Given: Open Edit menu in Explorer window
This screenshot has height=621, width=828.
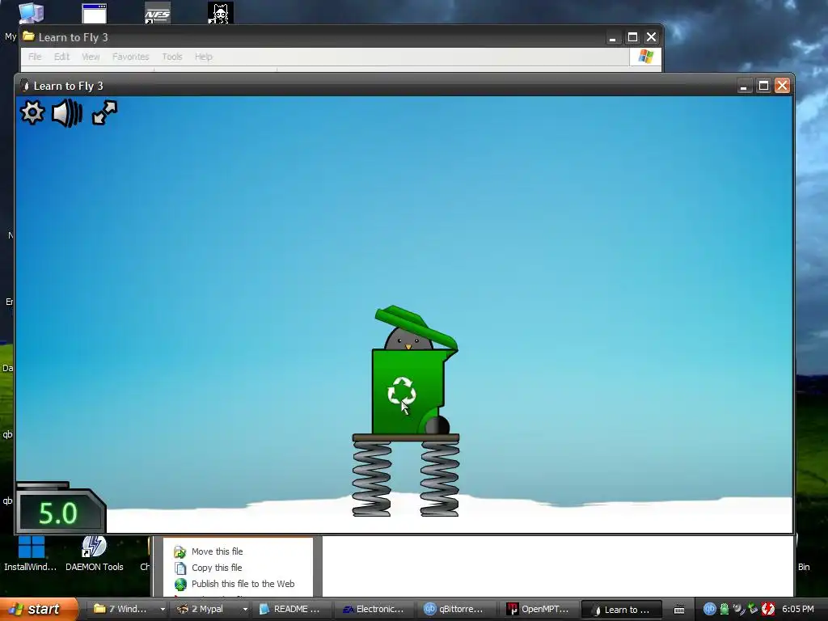Looking at the screenshot, I should tap(61, 57).
